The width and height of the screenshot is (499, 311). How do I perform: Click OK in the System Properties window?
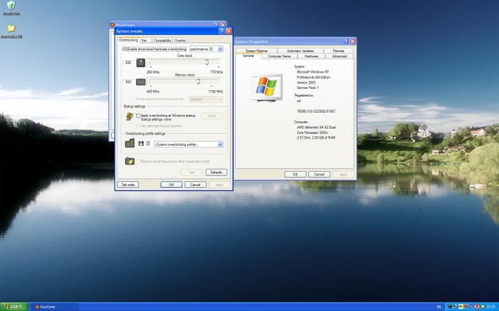click(295, 175)
